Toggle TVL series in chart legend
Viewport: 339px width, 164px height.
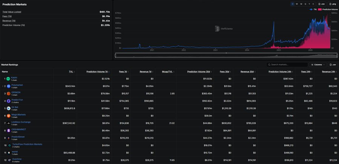point(313,9)
